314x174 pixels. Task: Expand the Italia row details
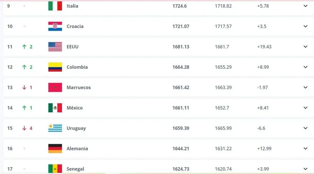[x=305, y=6]
